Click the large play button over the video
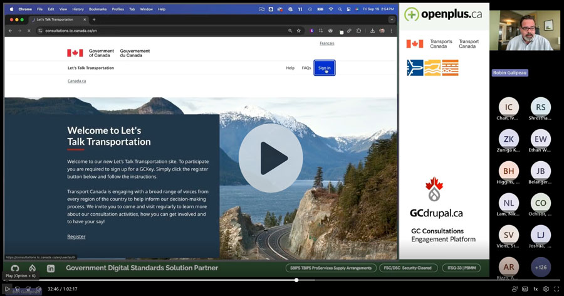Image resolution: width=564 pixels, height=296 pixels. (x=270, y=158)
